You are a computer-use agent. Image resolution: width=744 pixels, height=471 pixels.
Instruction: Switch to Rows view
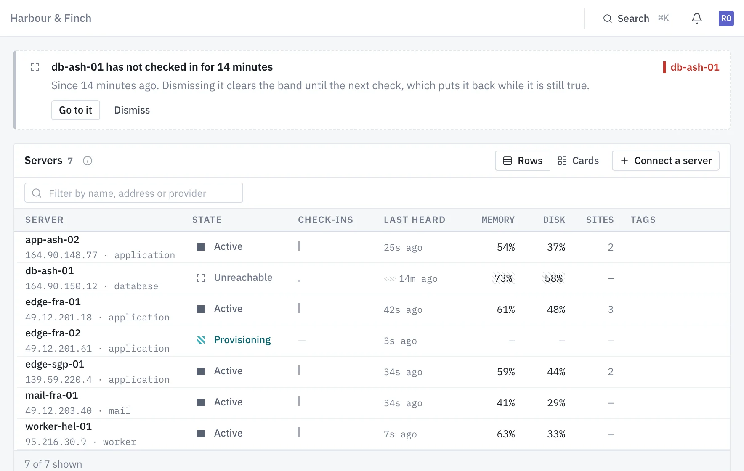(x=523, y=161)
